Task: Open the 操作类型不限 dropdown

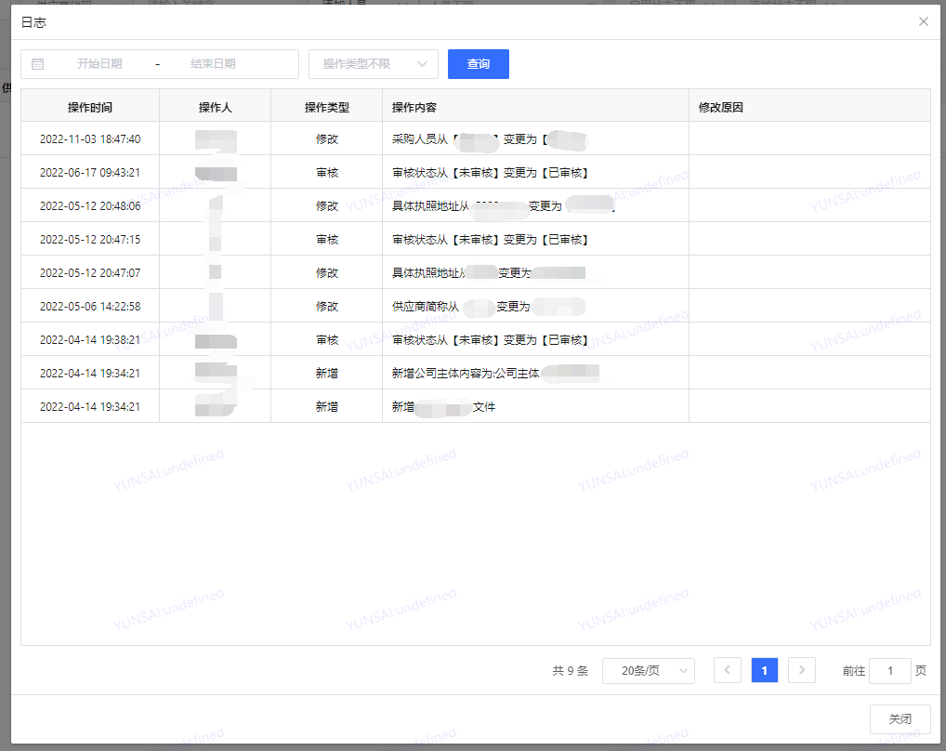Action: pos(373,64)
